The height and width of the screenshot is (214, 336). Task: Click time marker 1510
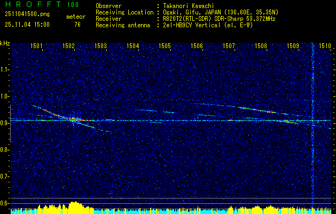point(325,45)
